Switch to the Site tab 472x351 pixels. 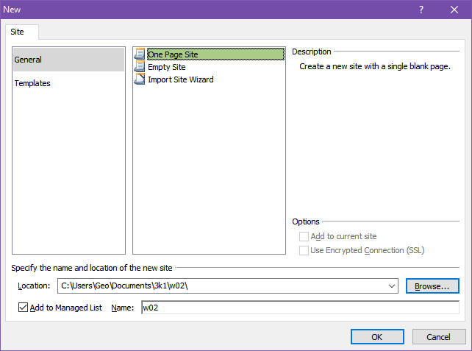point(18,32)
